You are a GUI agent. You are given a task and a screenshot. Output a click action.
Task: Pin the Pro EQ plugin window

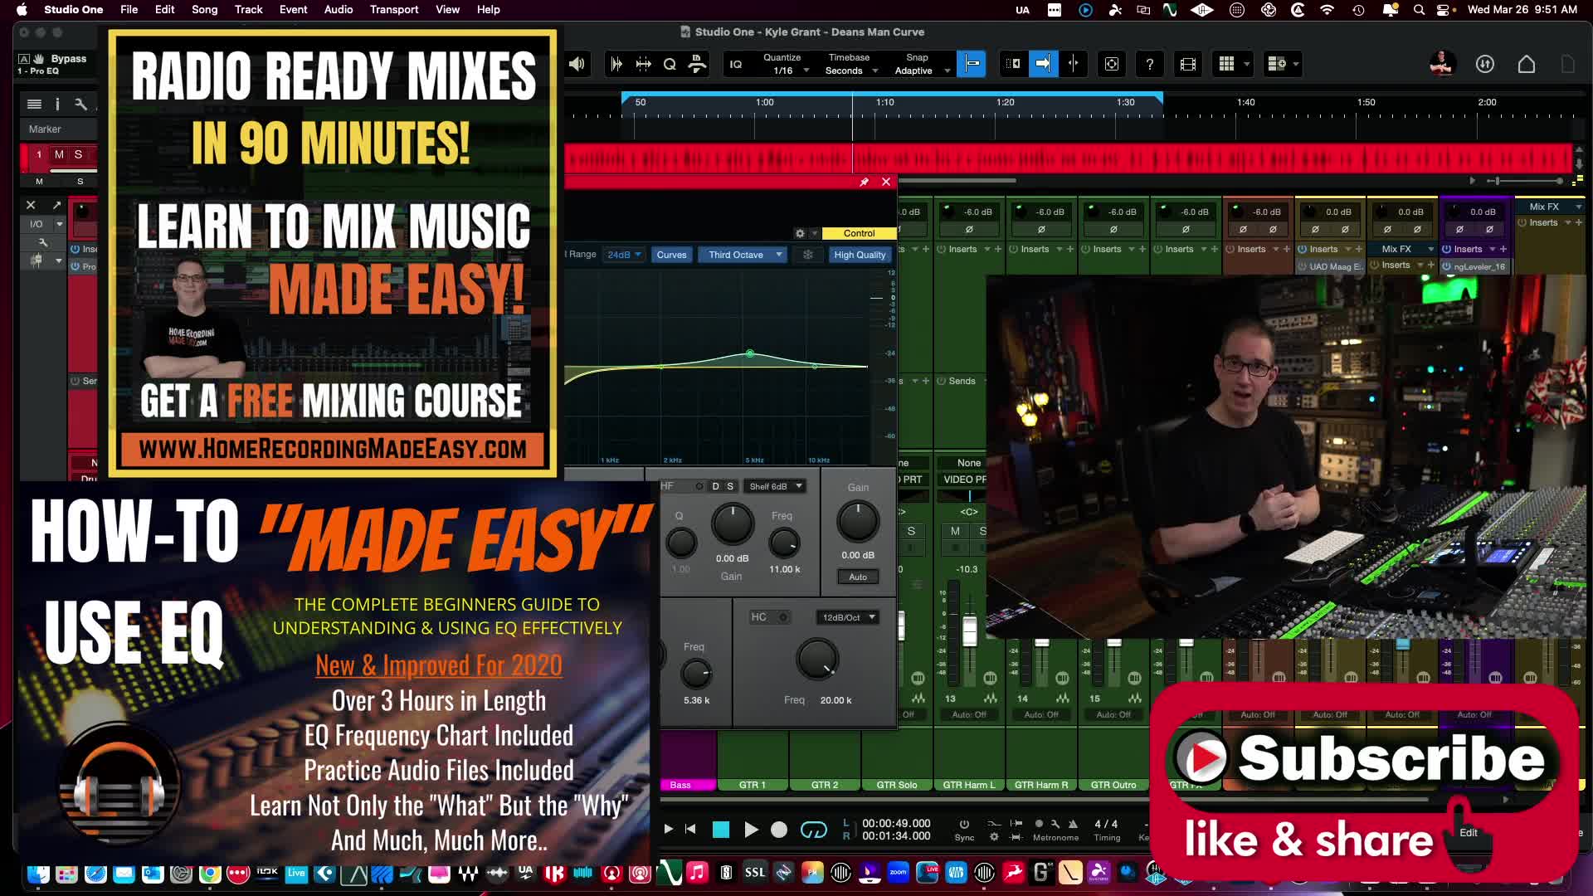pyautogui.click(x=864, y=182)
